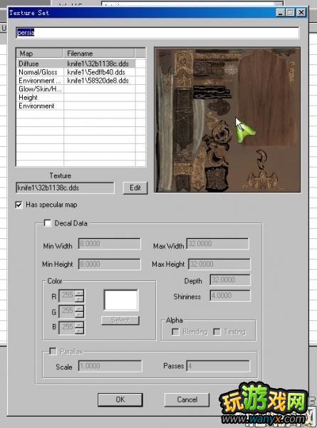
Task: Enable the Parallax checkbox
Action: click(53, 351)
